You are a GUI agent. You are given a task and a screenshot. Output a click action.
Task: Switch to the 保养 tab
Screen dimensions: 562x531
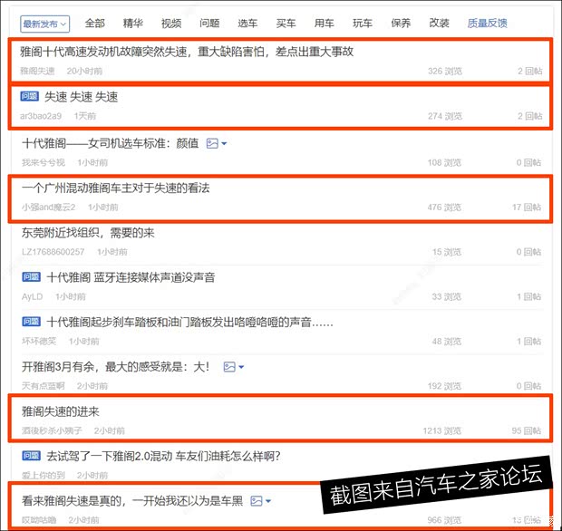pos(401,24)
